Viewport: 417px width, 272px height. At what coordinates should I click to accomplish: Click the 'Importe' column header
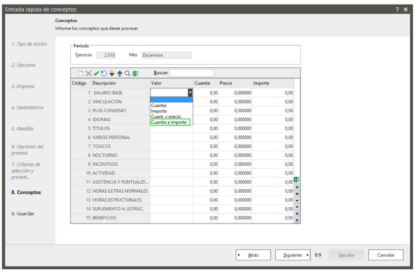[x=273, y=83]
